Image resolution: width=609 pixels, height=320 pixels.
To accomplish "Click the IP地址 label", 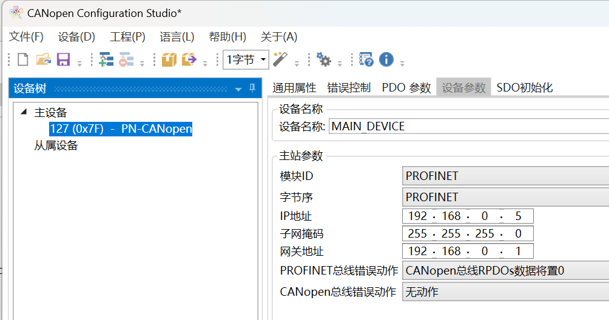I will tap(296, 216).
